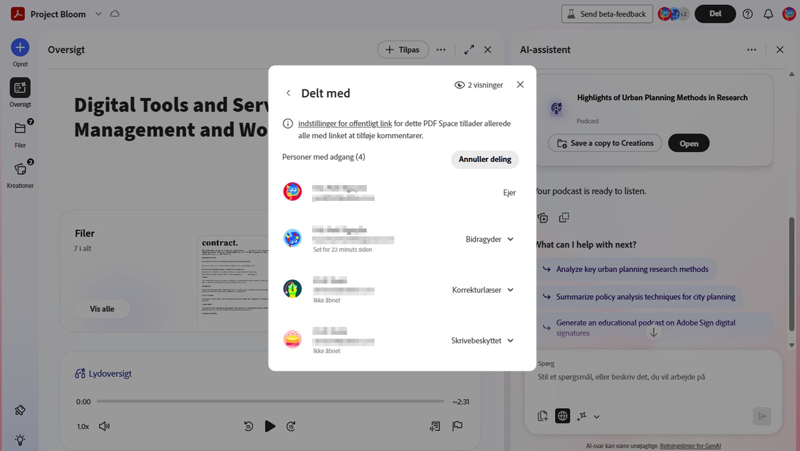
Task: Click the pin tool icon in sidebar
Action: pyautogui.click(x=20, y=410)
